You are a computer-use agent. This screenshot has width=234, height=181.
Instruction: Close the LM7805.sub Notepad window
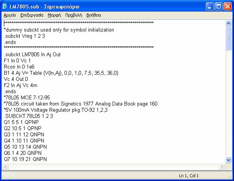pos(227,7)
